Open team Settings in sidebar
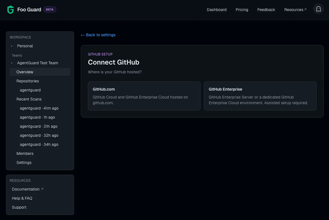Screen dimensions: 329x220 [24, 163]
